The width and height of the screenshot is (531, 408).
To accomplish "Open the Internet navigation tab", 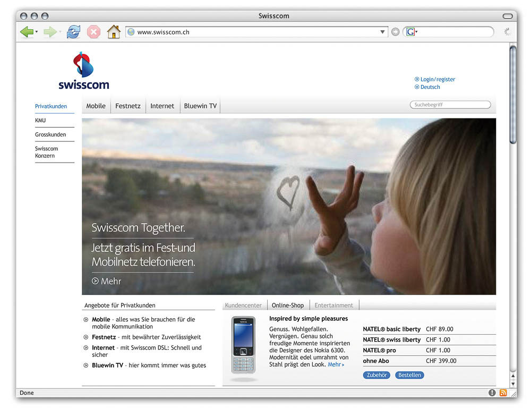I will pyautogui.click(x=162, y=106).
